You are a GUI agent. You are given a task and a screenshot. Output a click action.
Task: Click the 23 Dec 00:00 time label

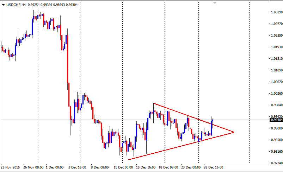[x=191, y=167]
